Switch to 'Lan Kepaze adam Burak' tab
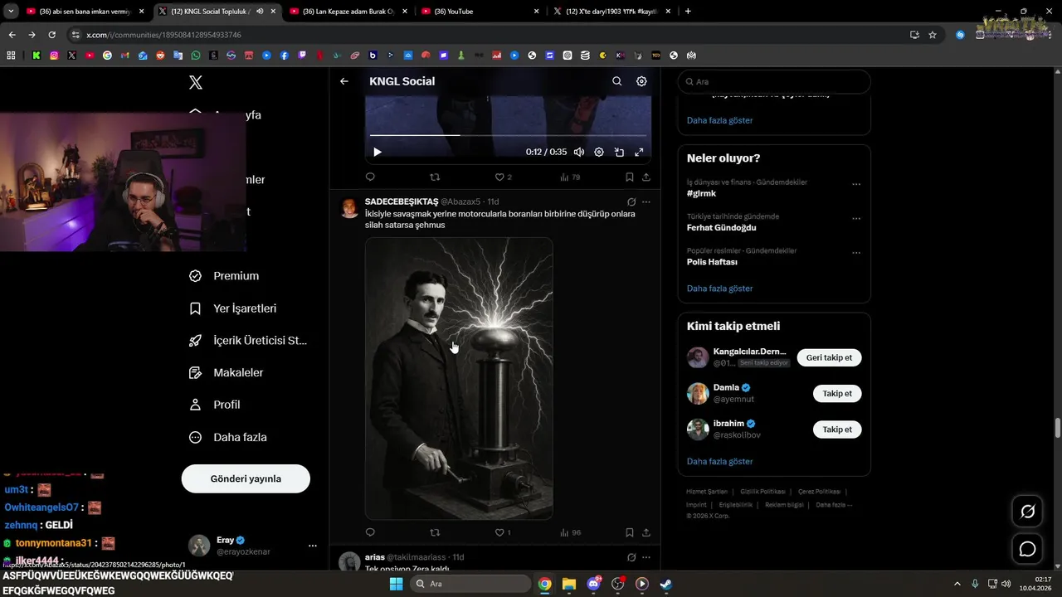 coord(349,12)
